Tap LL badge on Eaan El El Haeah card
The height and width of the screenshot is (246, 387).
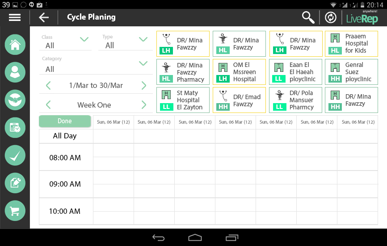pyautogui.click(x=279, y=79)
